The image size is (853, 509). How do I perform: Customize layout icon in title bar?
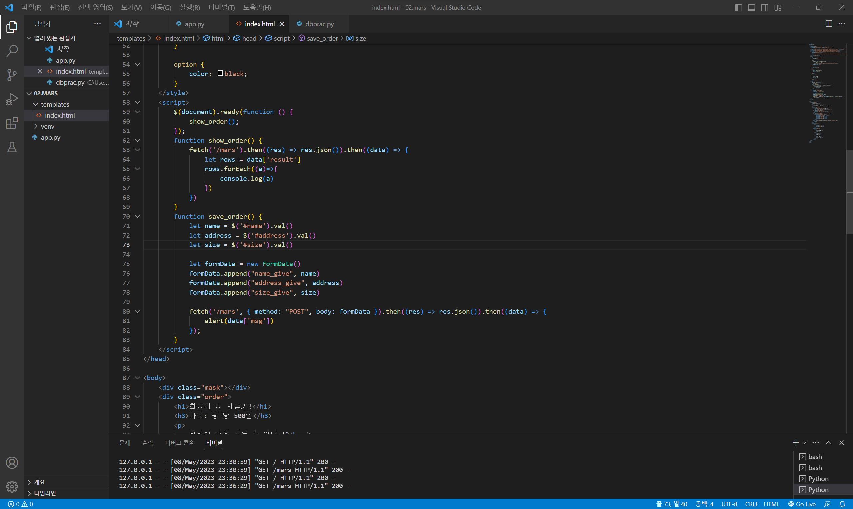coord(778,8)
